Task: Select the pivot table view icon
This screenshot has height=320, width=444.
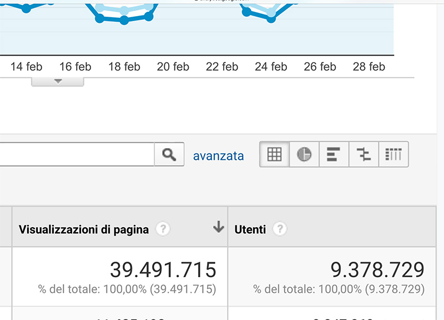Action: (393, 154)
